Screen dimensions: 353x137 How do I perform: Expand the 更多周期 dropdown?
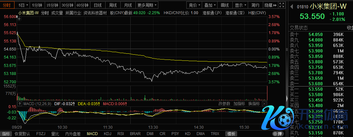point(147,5)
